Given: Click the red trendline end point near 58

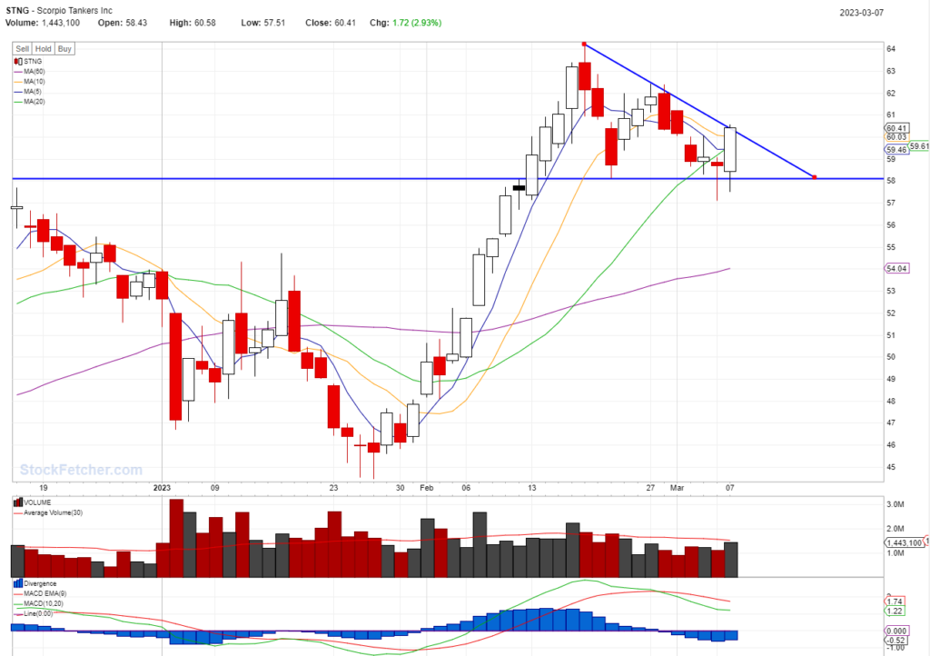Looking at the screenshot, I should tap(815, 177).
